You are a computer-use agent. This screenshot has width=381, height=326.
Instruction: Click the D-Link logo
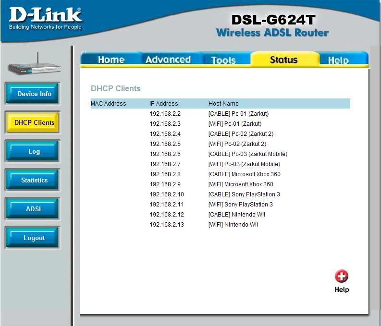pyautogui.click(x=46, y=19)
